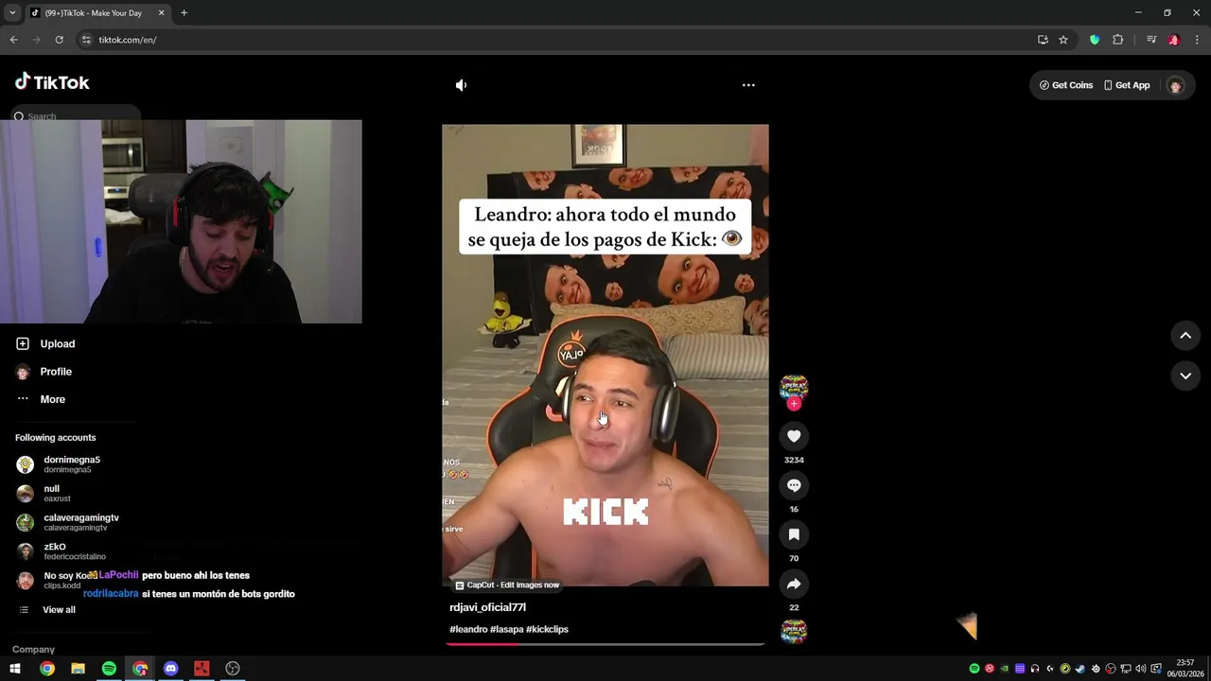Open the green shield extension
The height and width of the screenshot is (681, 1211).
coord(1095,40)
